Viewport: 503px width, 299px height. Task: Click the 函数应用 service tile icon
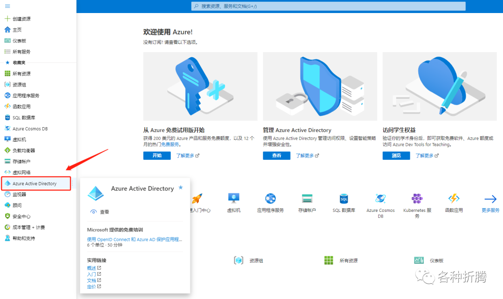(x=454, y=198)
